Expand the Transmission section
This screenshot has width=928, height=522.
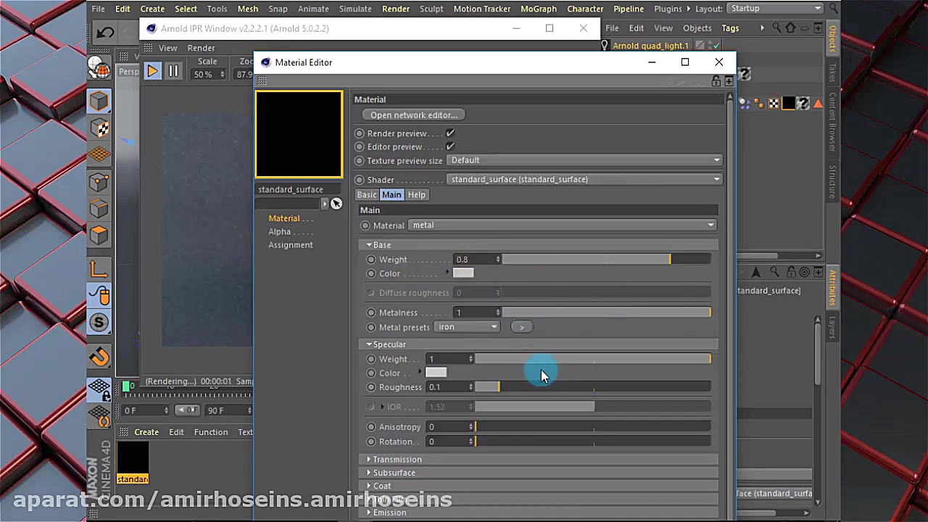[x=369, y=460]
